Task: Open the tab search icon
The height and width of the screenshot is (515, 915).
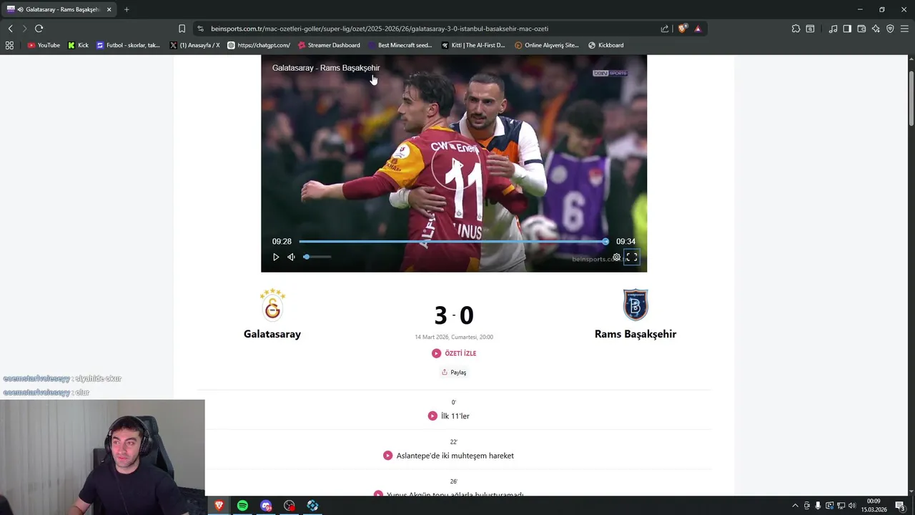Action: 810,29
